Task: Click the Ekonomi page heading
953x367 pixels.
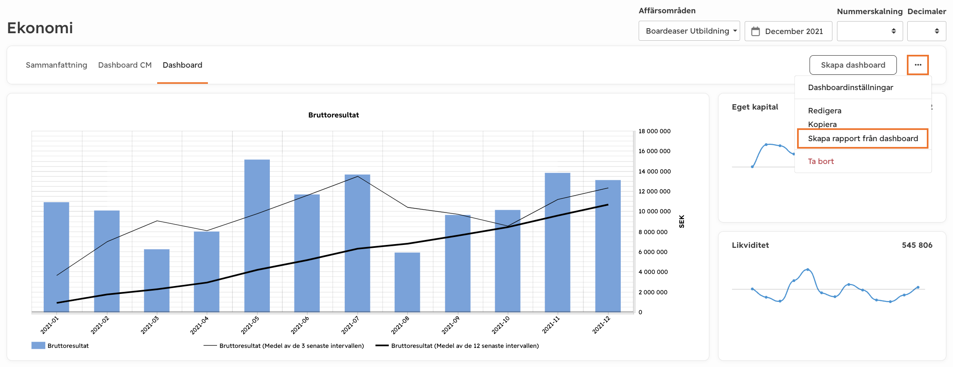Action: click(x=40, y=28)
